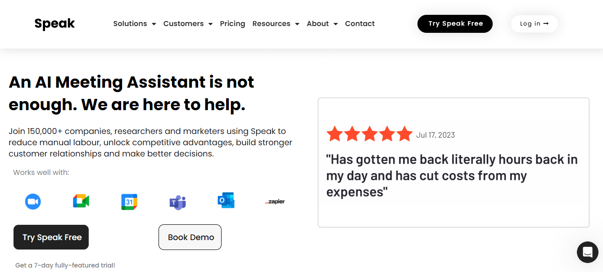Click the Zoom integration icon

33,201
